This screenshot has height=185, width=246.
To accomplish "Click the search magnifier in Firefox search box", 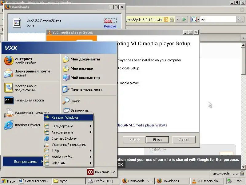I will (240, 19).
